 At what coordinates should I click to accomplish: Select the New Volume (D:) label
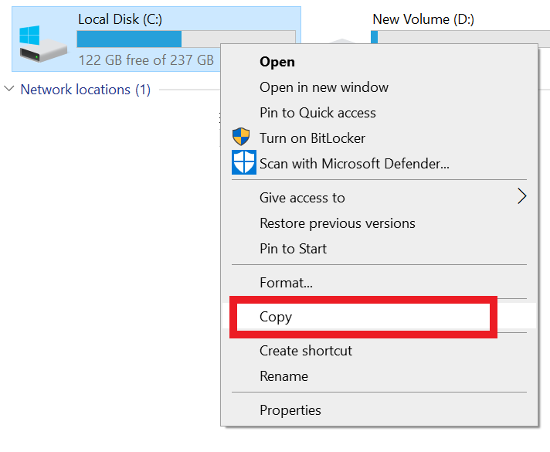coord(423,19)
